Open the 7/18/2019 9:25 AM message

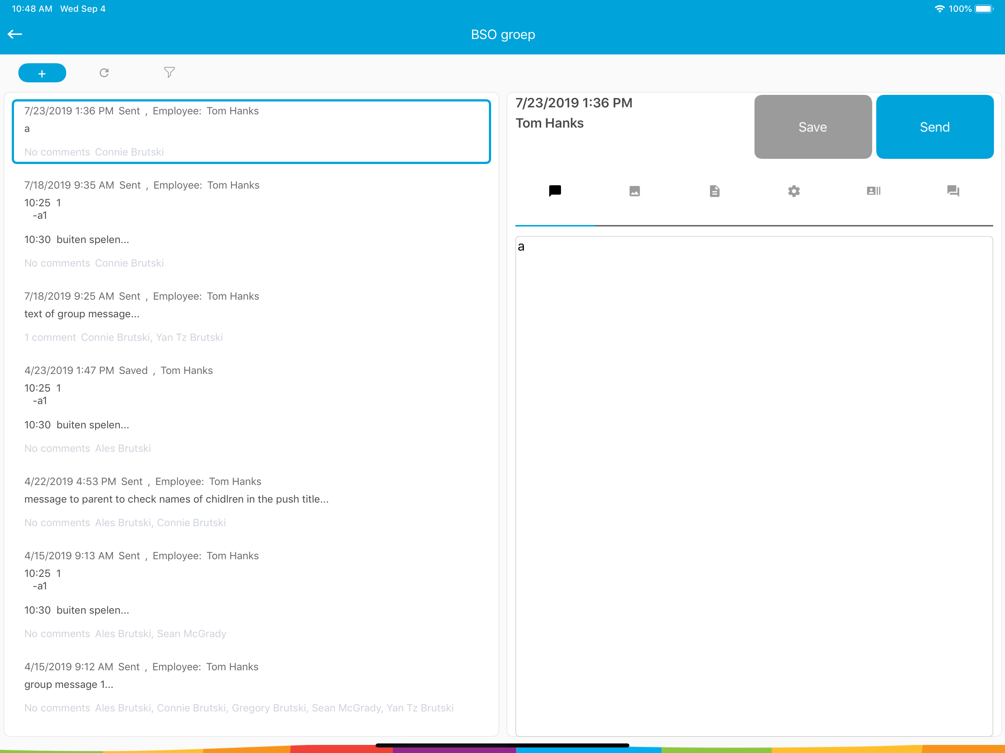click(251, 317)
